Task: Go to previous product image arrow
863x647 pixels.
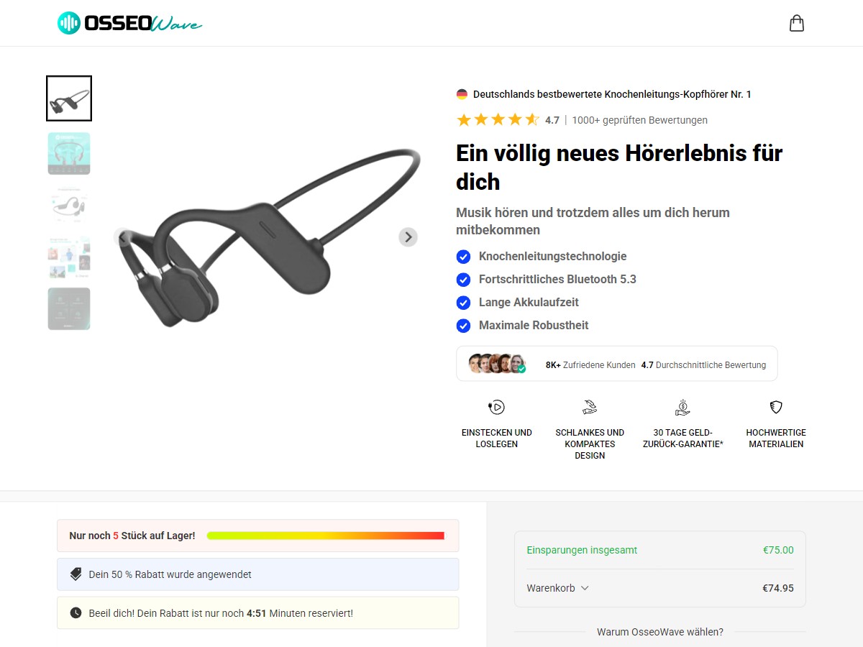Action: click(123, 237)
